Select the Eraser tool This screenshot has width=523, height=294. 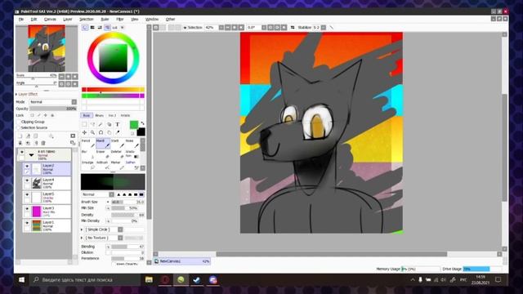coord(103,154)
